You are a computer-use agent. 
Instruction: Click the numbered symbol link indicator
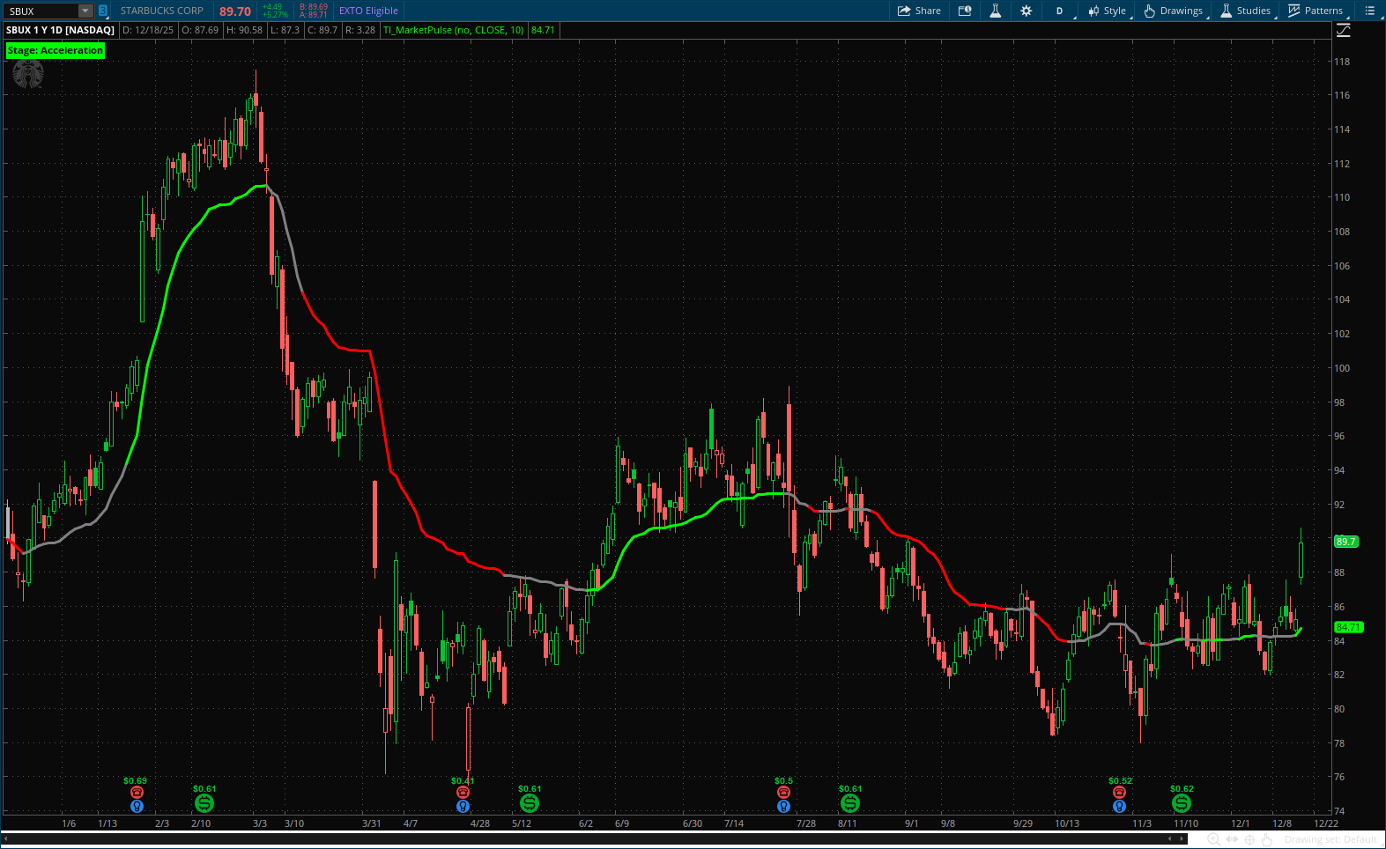[x=103, y=11]
